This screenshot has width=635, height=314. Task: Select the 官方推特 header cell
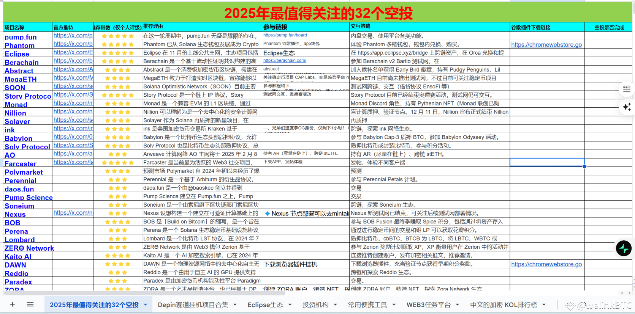click(73, 27)
